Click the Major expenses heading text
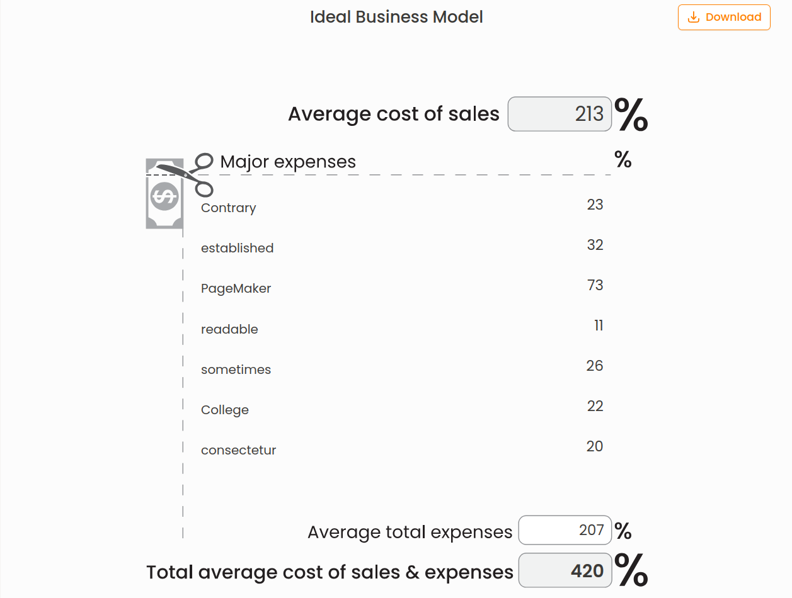The width and height of the screenshot is (792, 598). (287, 162)
